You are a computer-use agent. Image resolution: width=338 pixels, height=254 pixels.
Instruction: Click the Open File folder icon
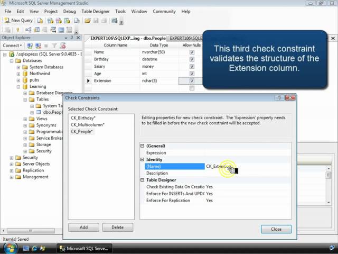pos(88,21)
